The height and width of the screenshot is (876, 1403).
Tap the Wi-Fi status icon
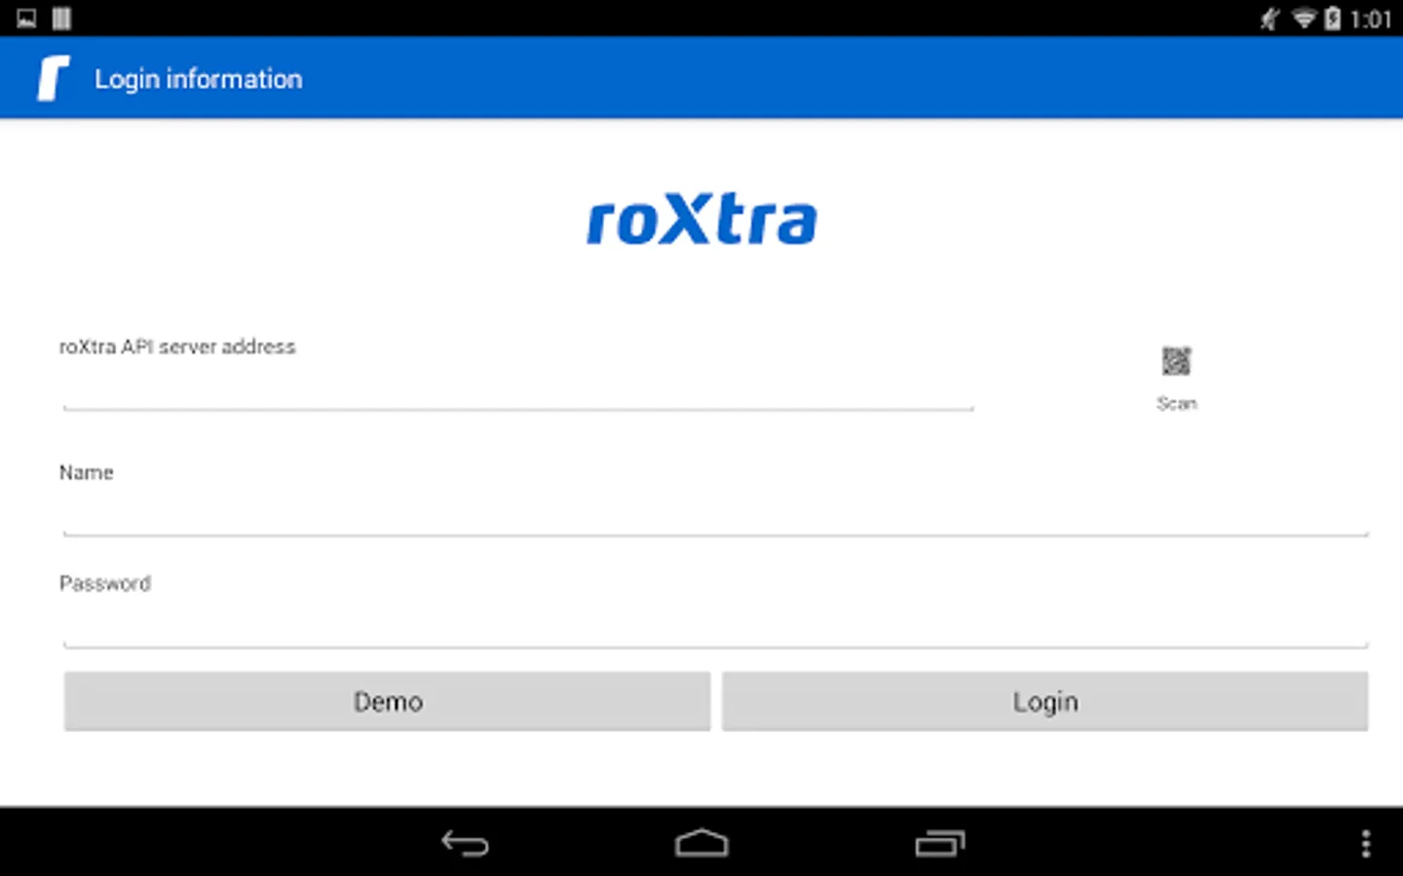[x=1304, y=18]
